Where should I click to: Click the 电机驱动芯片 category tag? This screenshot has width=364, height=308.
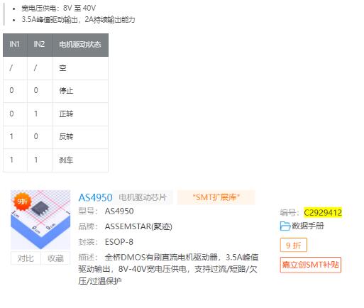tap(143, 197)
